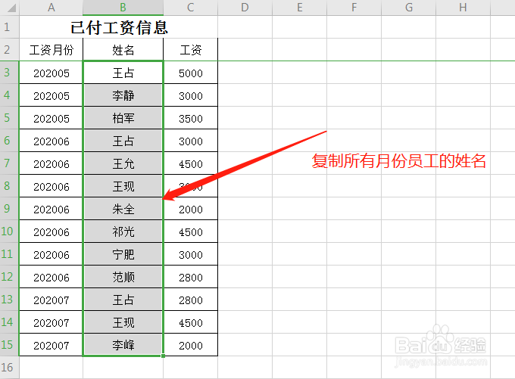515x379 pixels.
Task: Select row 1 header
Action: (9, 27)
